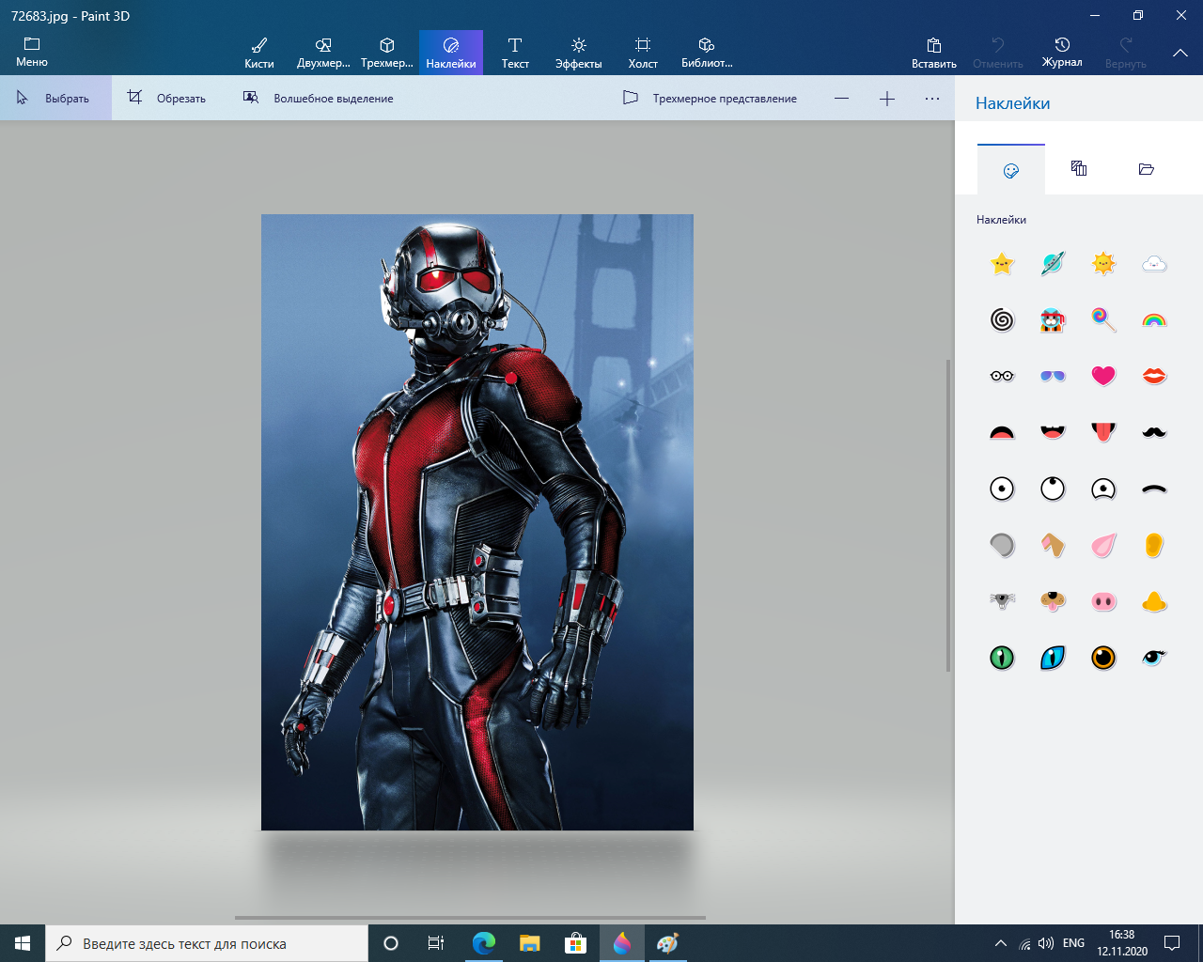Pick the yellow beak sticker
The image size is (1203, 962).
pyautogui.click(x=1154, y=601)
